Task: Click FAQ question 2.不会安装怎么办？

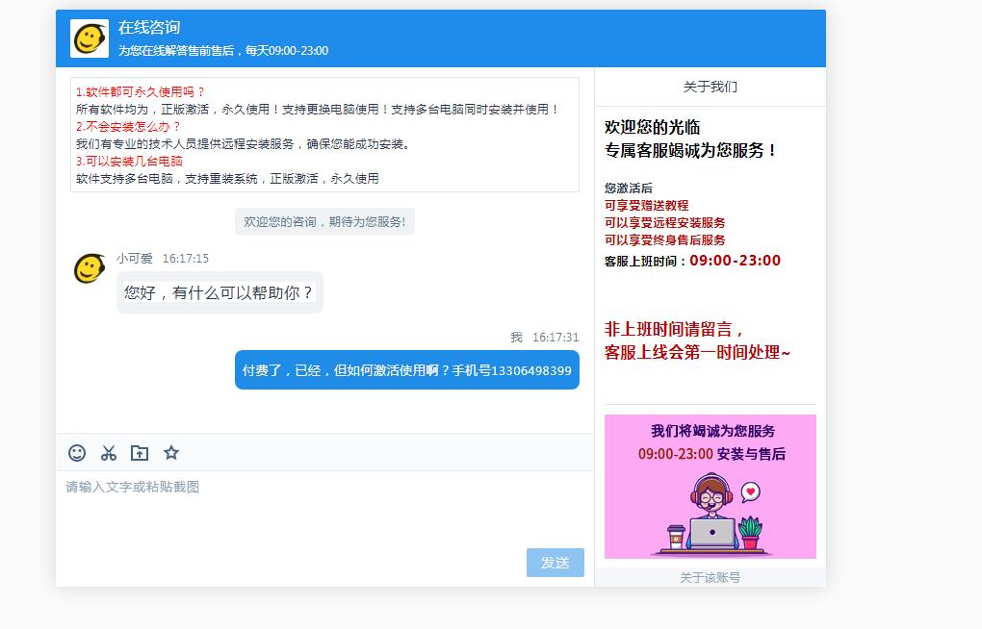Action: pyautogui.click(x=128, y=126)
